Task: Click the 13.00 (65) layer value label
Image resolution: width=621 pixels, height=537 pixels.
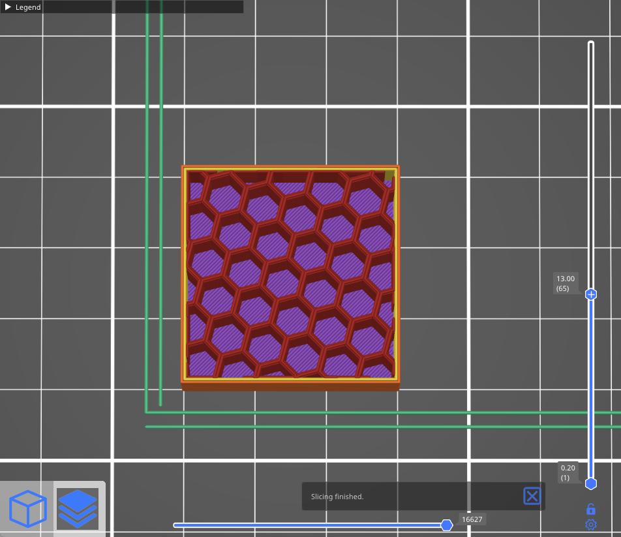Action: 564,283
